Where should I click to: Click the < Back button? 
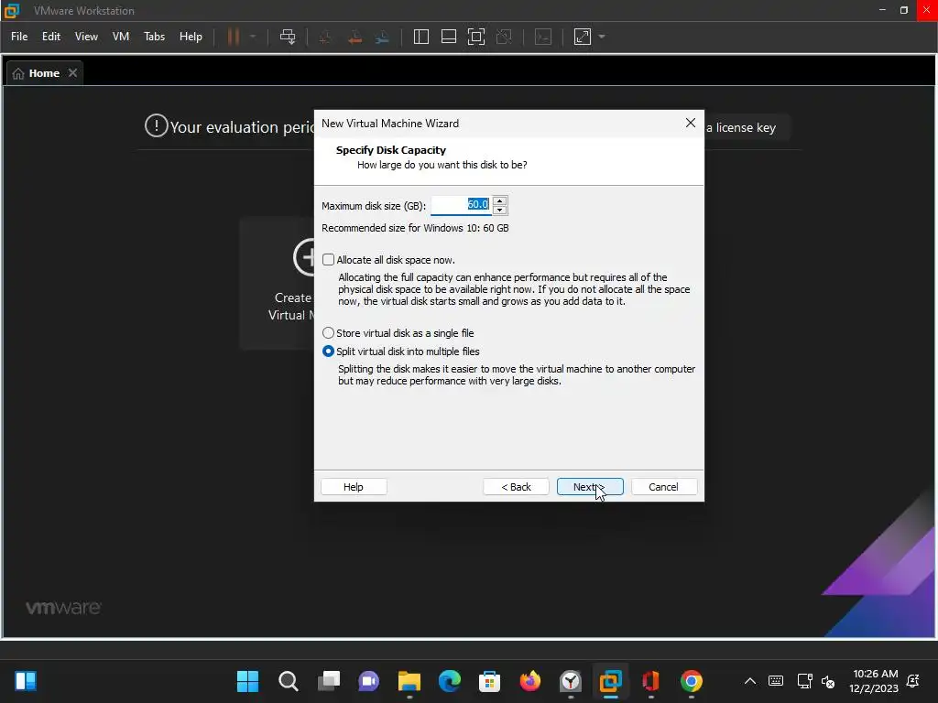(x=517, y=487)
